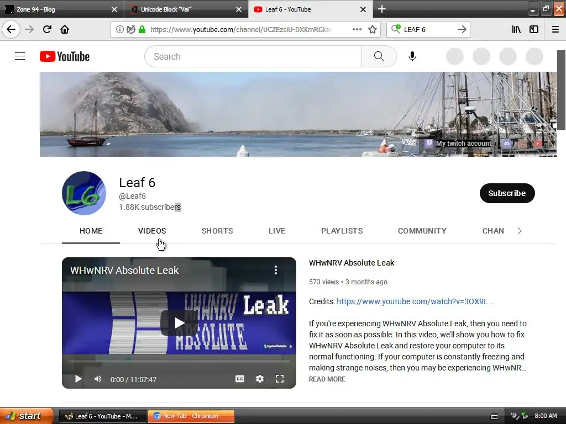The height and width of the screenshot is (424, 566).
Task: Start the video with the large center play button
Action: point(179,322)
